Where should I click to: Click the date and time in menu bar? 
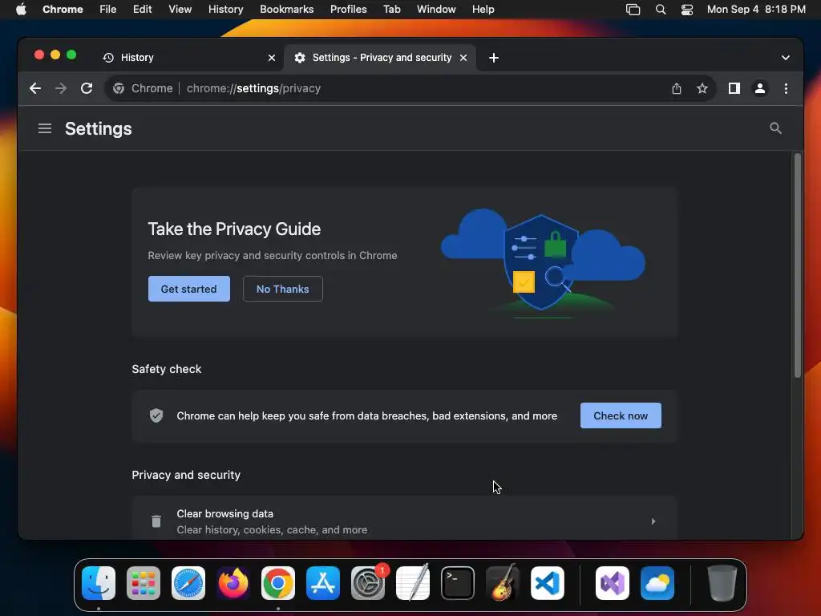point(756,10)
